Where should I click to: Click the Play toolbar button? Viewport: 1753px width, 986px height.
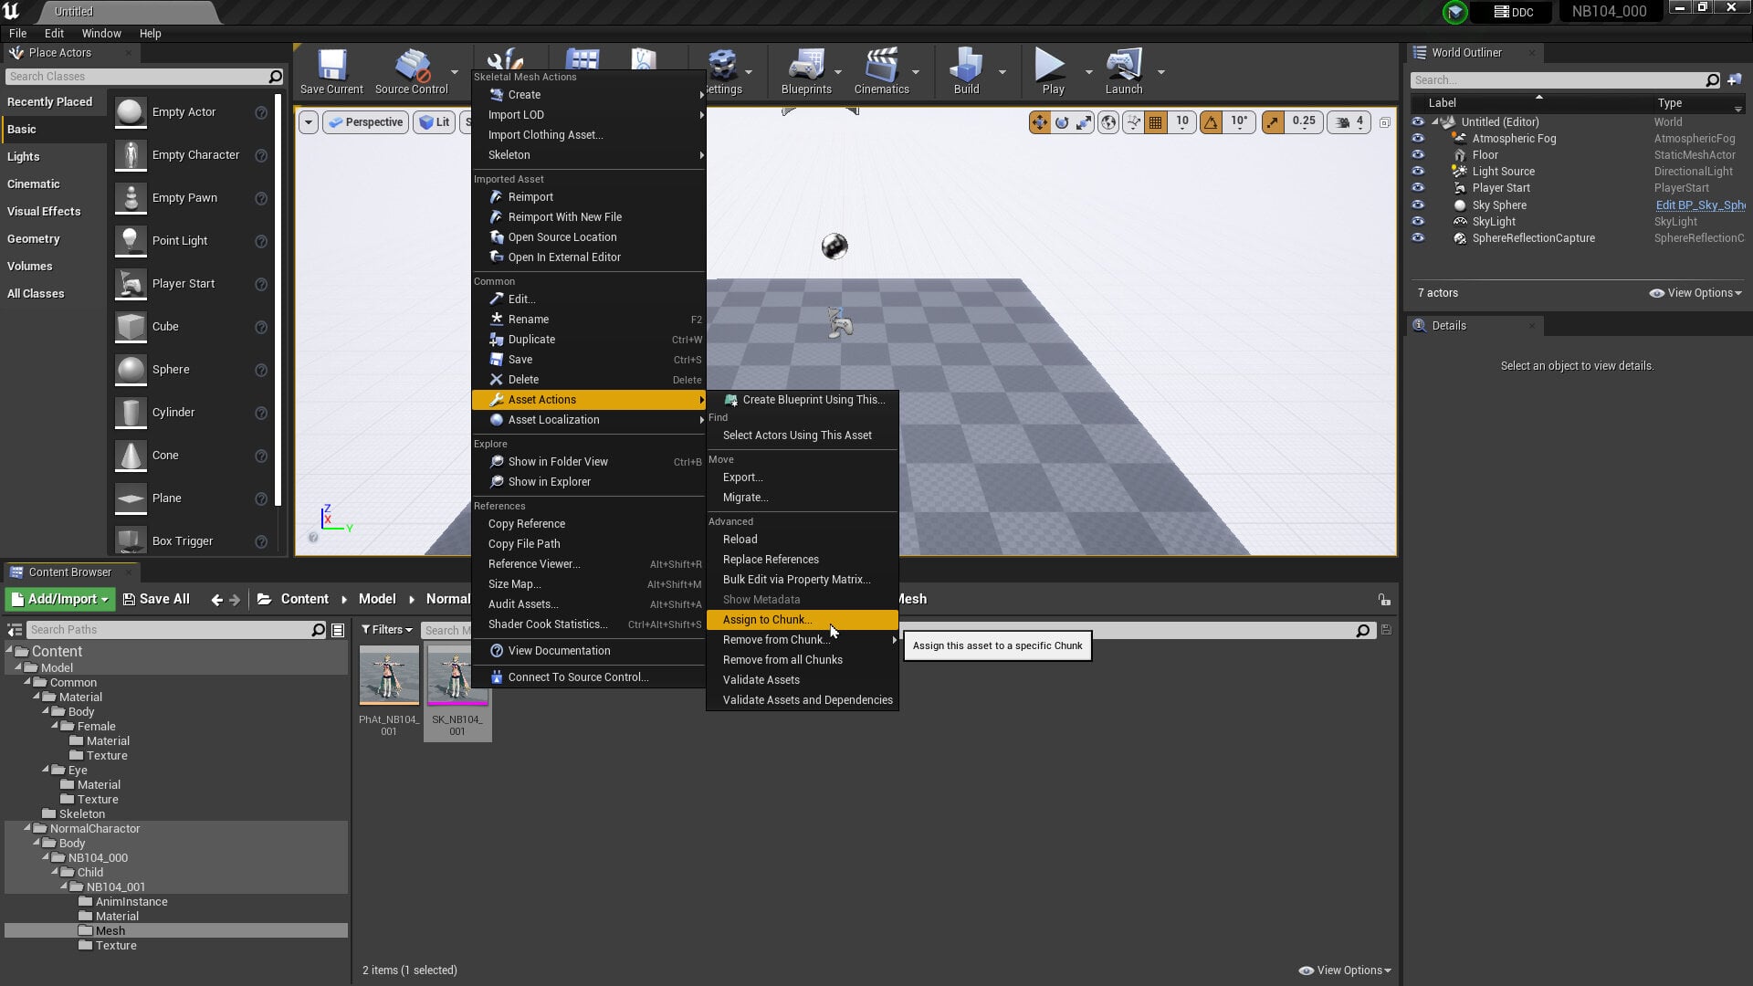1053,72
